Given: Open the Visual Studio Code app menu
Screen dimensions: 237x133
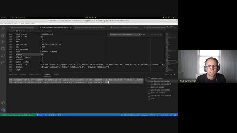Looking at the screenshot, I should 17,18.
